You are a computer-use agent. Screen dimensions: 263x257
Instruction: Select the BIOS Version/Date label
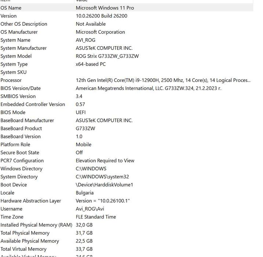pyautogui.click(x=21, y=88)
